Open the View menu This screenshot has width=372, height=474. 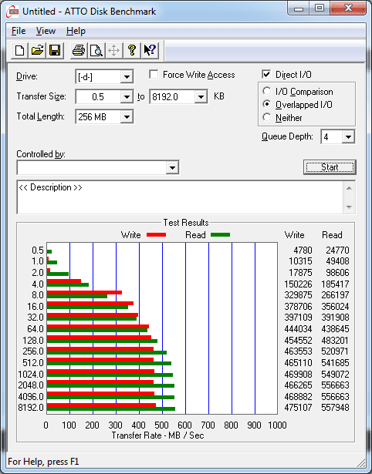pyautogui.click(x=46, y=31)
